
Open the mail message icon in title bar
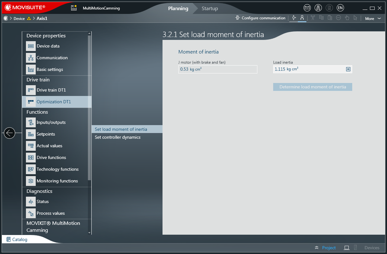point(307,8)
